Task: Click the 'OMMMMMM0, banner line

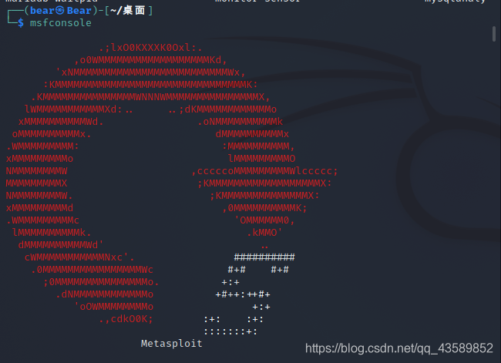Action: coord(264,220)
